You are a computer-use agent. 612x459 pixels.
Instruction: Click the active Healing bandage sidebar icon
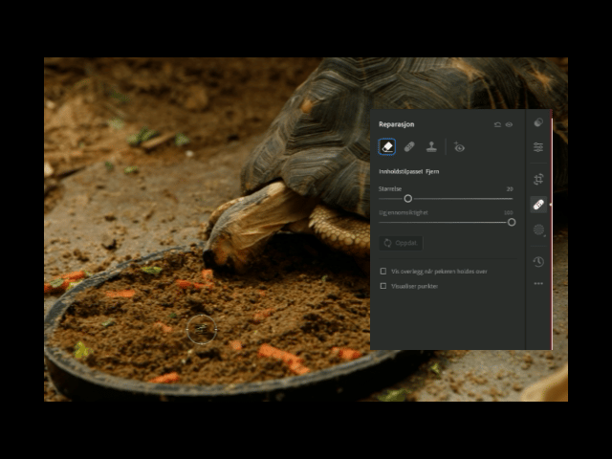point(538,205)
